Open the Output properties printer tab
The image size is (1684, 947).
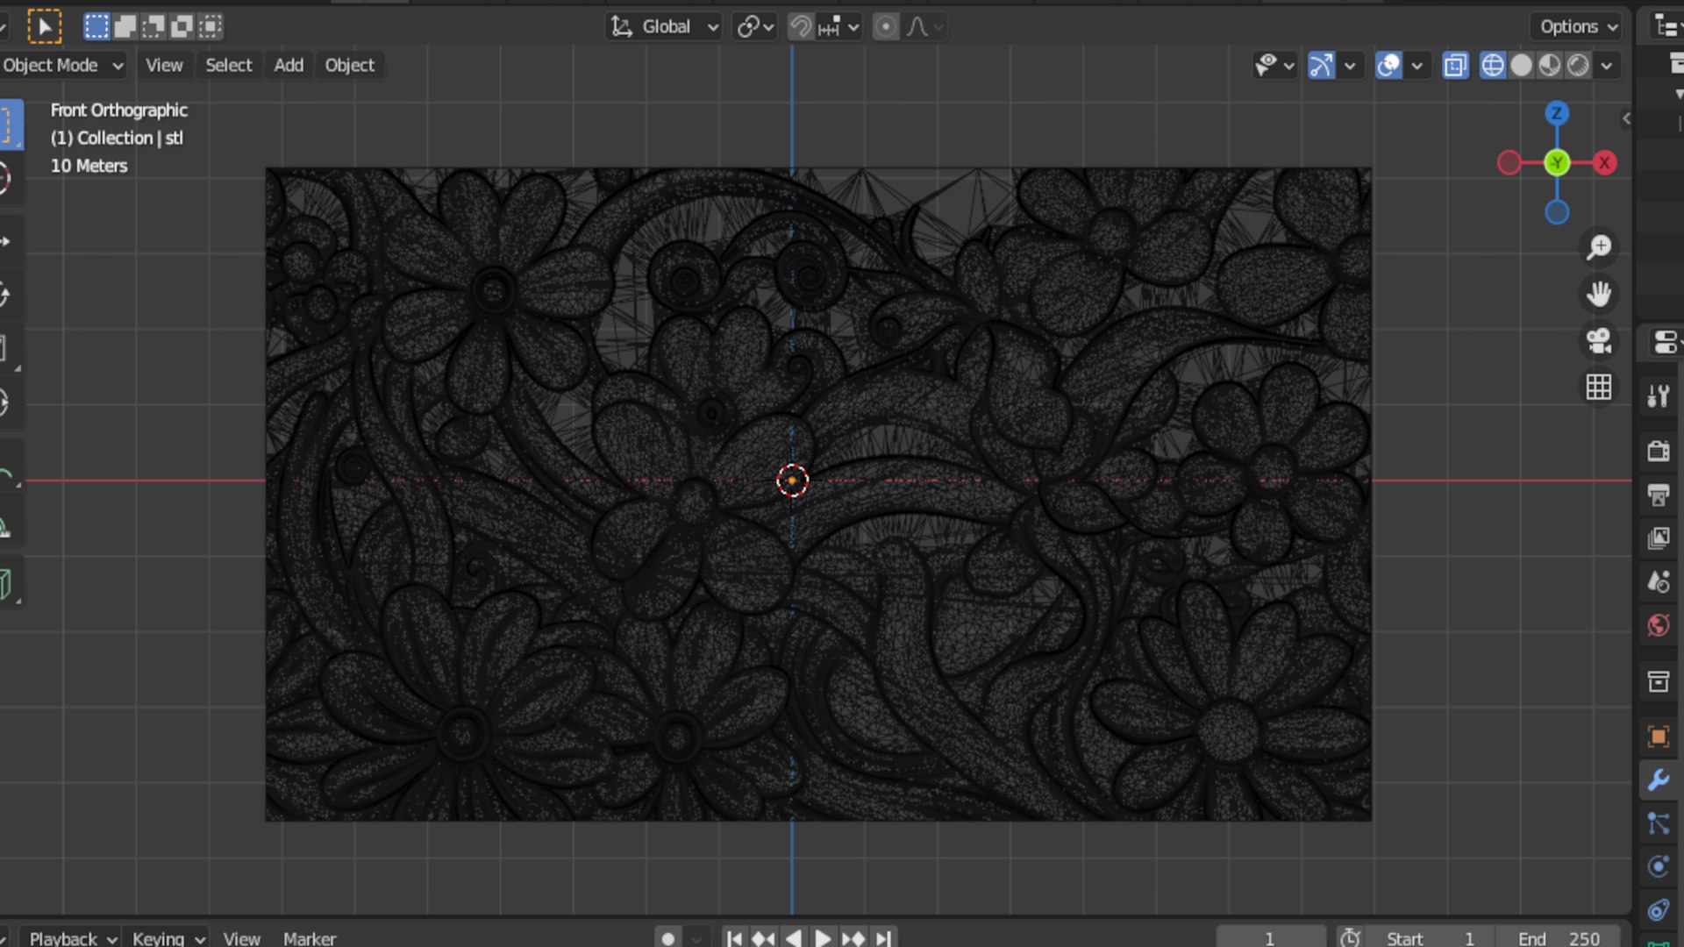(1658, 495)
